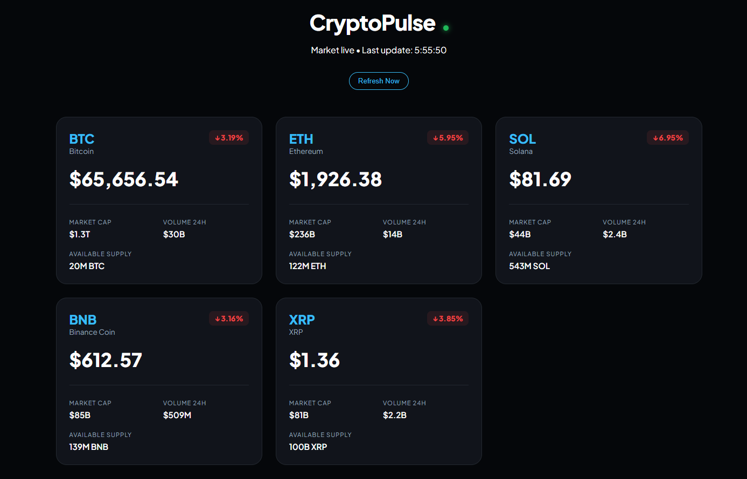The width and height of the screenshot is (747, 479).
Task: Click the Solana price $81.69
Action: click(540, 179)
